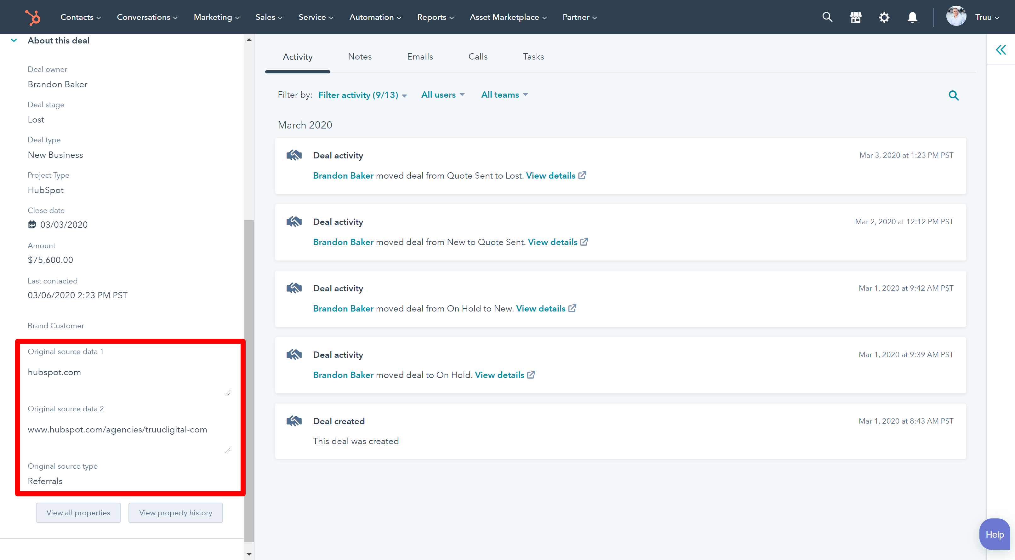Open external link icon after New to Quote Sent
1015x560 pixels.
pos(584,242)
